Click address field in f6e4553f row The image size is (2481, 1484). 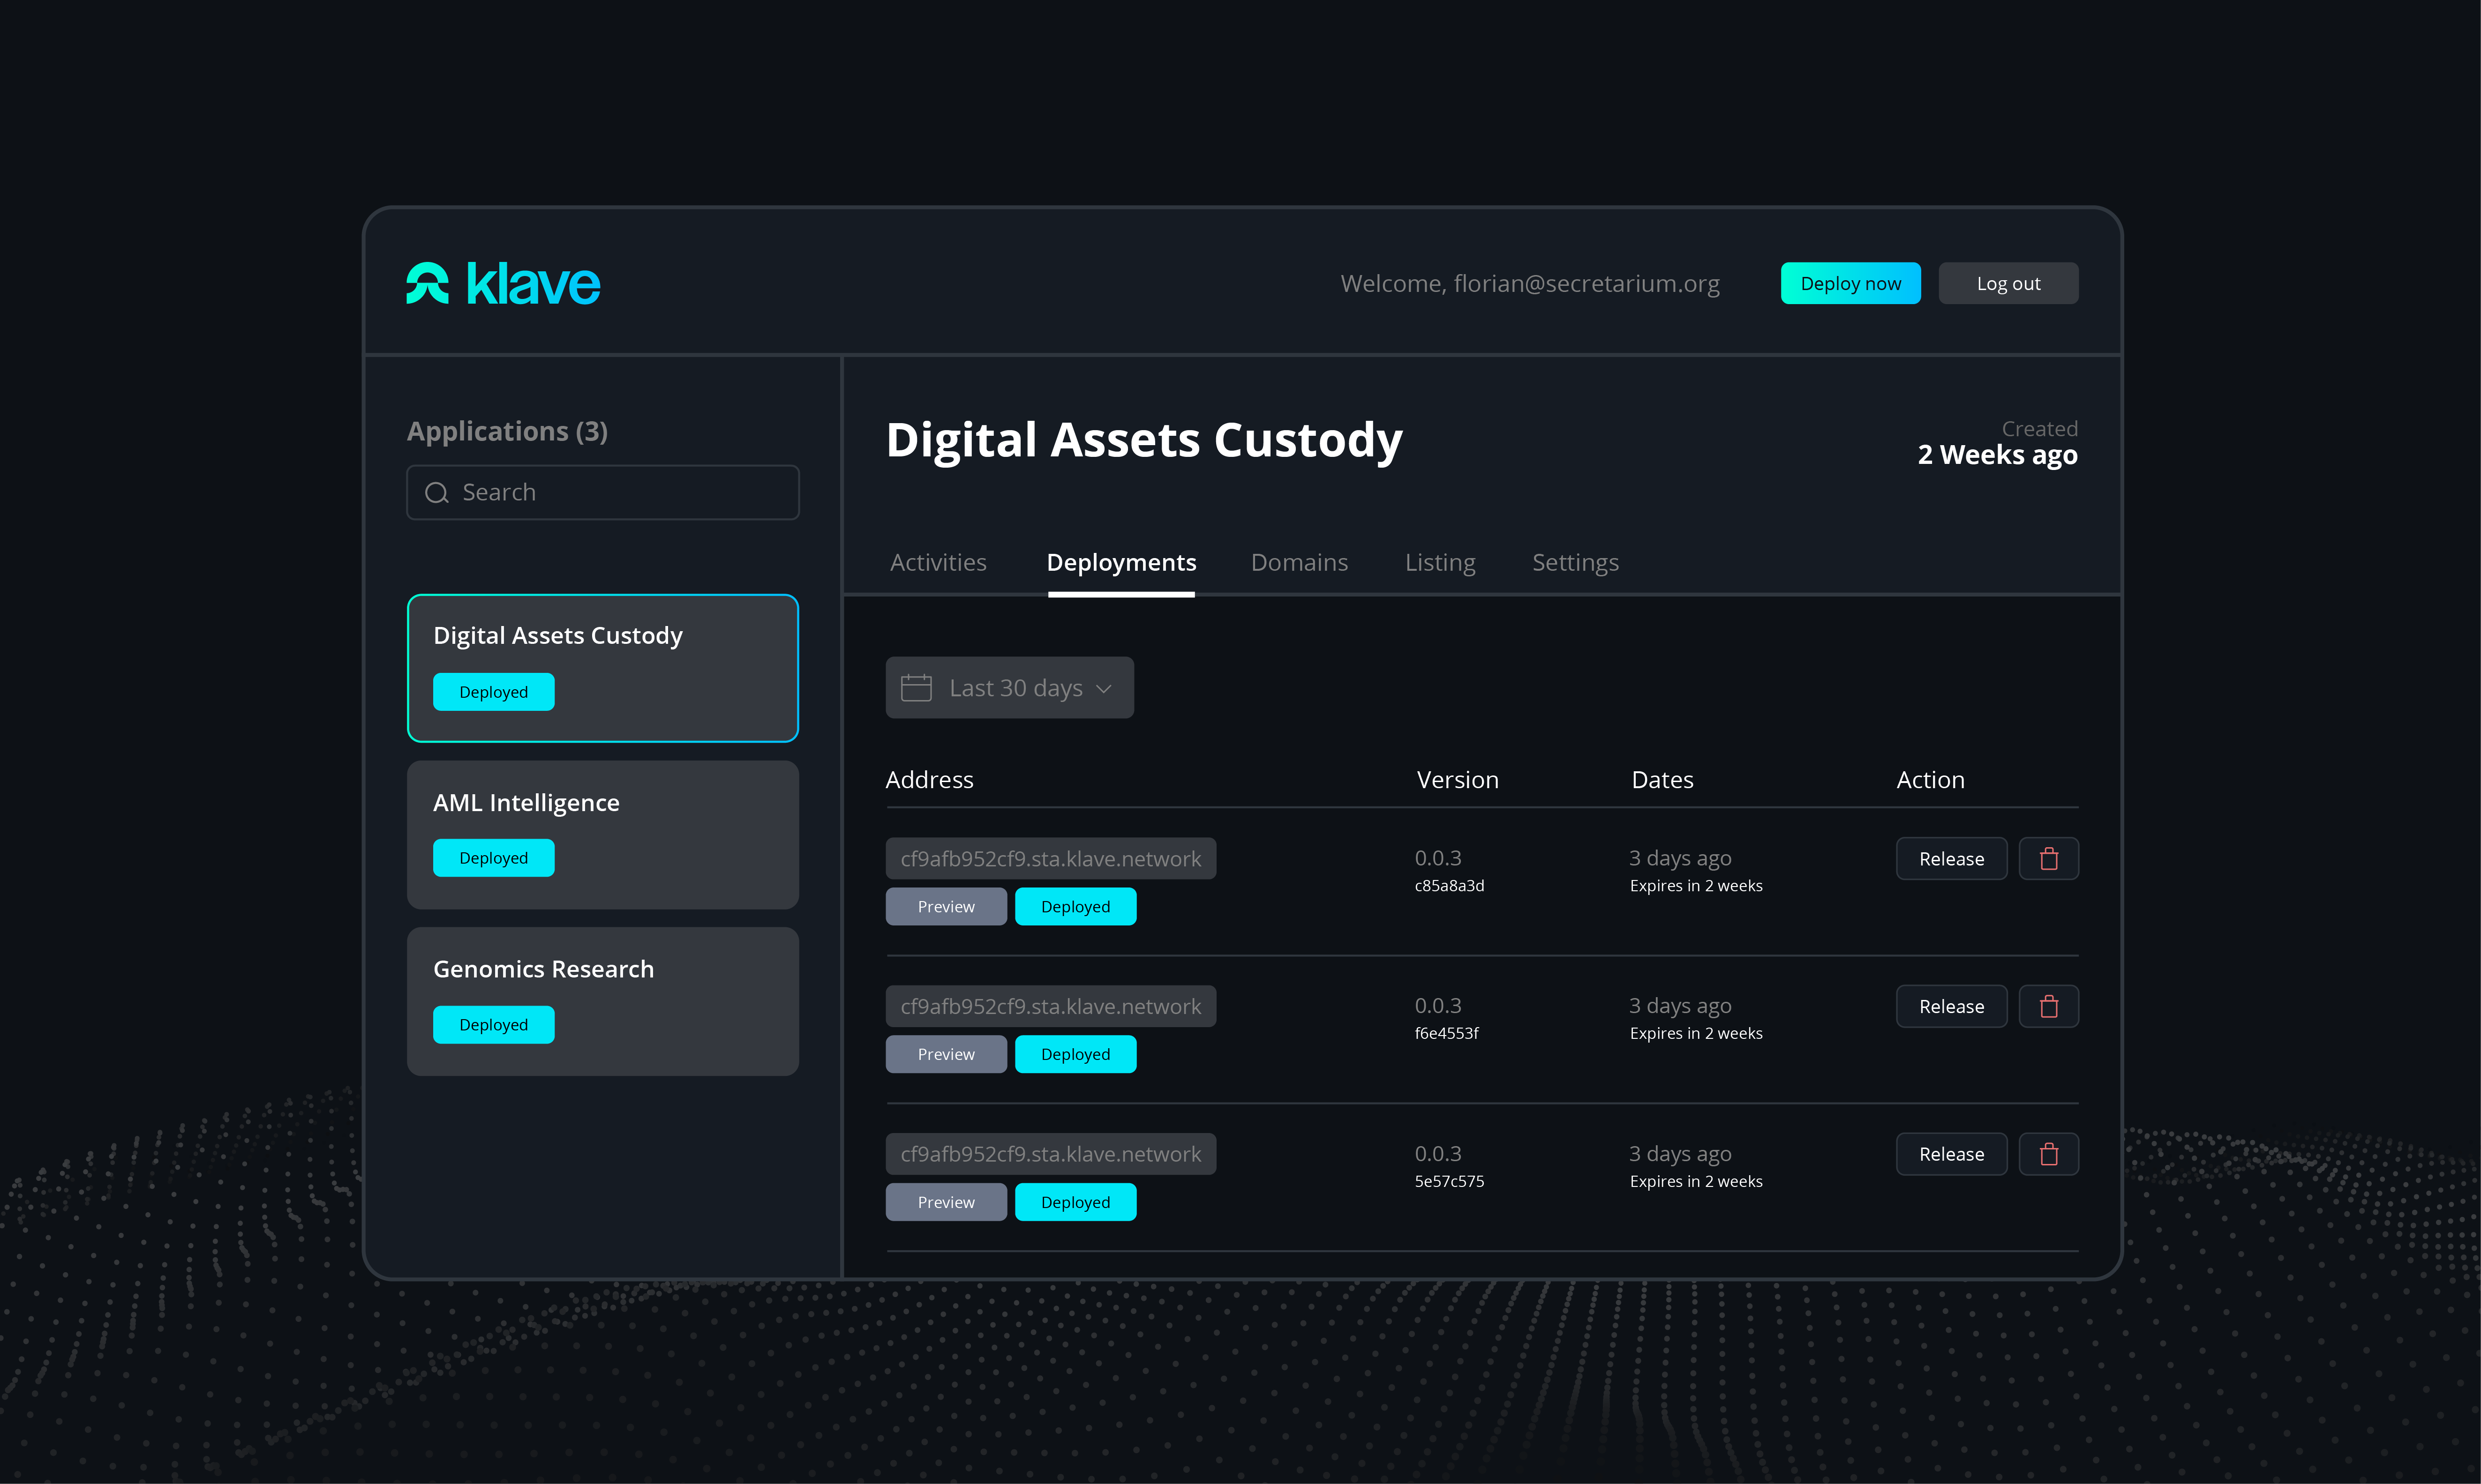[1051, 1006]
